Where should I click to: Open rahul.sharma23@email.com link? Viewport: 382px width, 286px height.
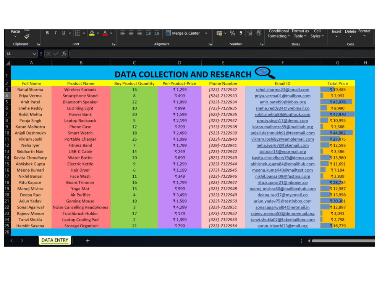point(282,90)
